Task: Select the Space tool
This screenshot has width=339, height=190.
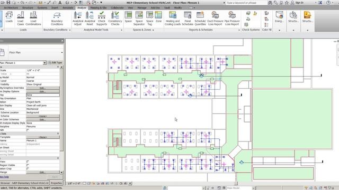Action: 128,17
